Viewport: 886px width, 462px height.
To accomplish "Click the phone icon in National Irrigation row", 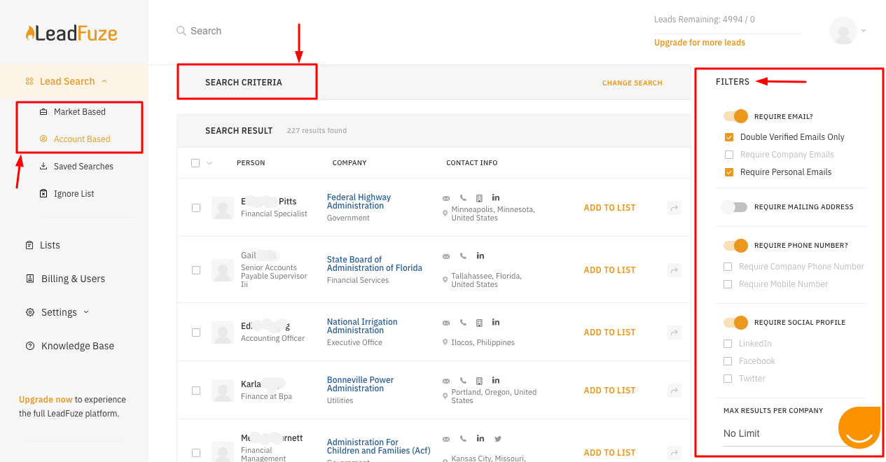I will coord(463,323).
